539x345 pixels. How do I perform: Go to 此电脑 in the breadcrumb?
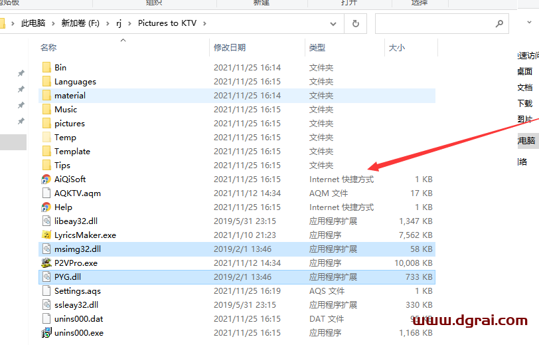33,23
